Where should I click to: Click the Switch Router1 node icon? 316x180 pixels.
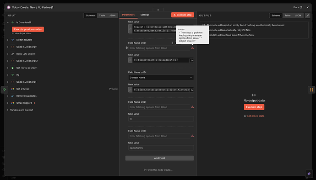12,40
